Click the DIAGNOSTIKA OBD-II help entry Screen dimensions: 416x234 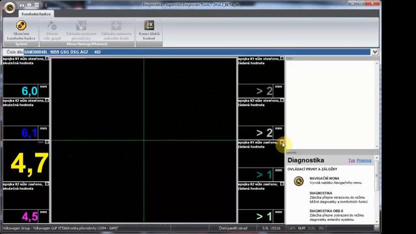point(326,211)
